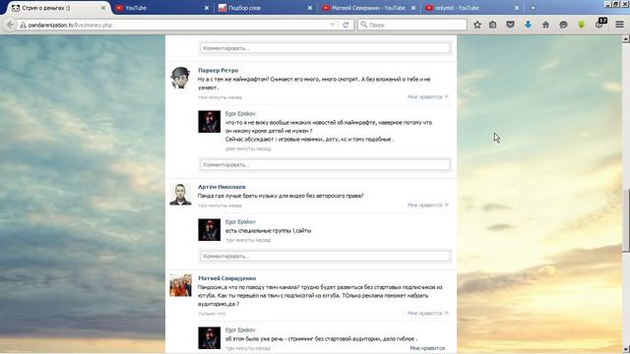Open the chat bubble toolbar icon
The height and width of the screenshot is (354, 630).
pyautogui.click(x=563, y=25)
